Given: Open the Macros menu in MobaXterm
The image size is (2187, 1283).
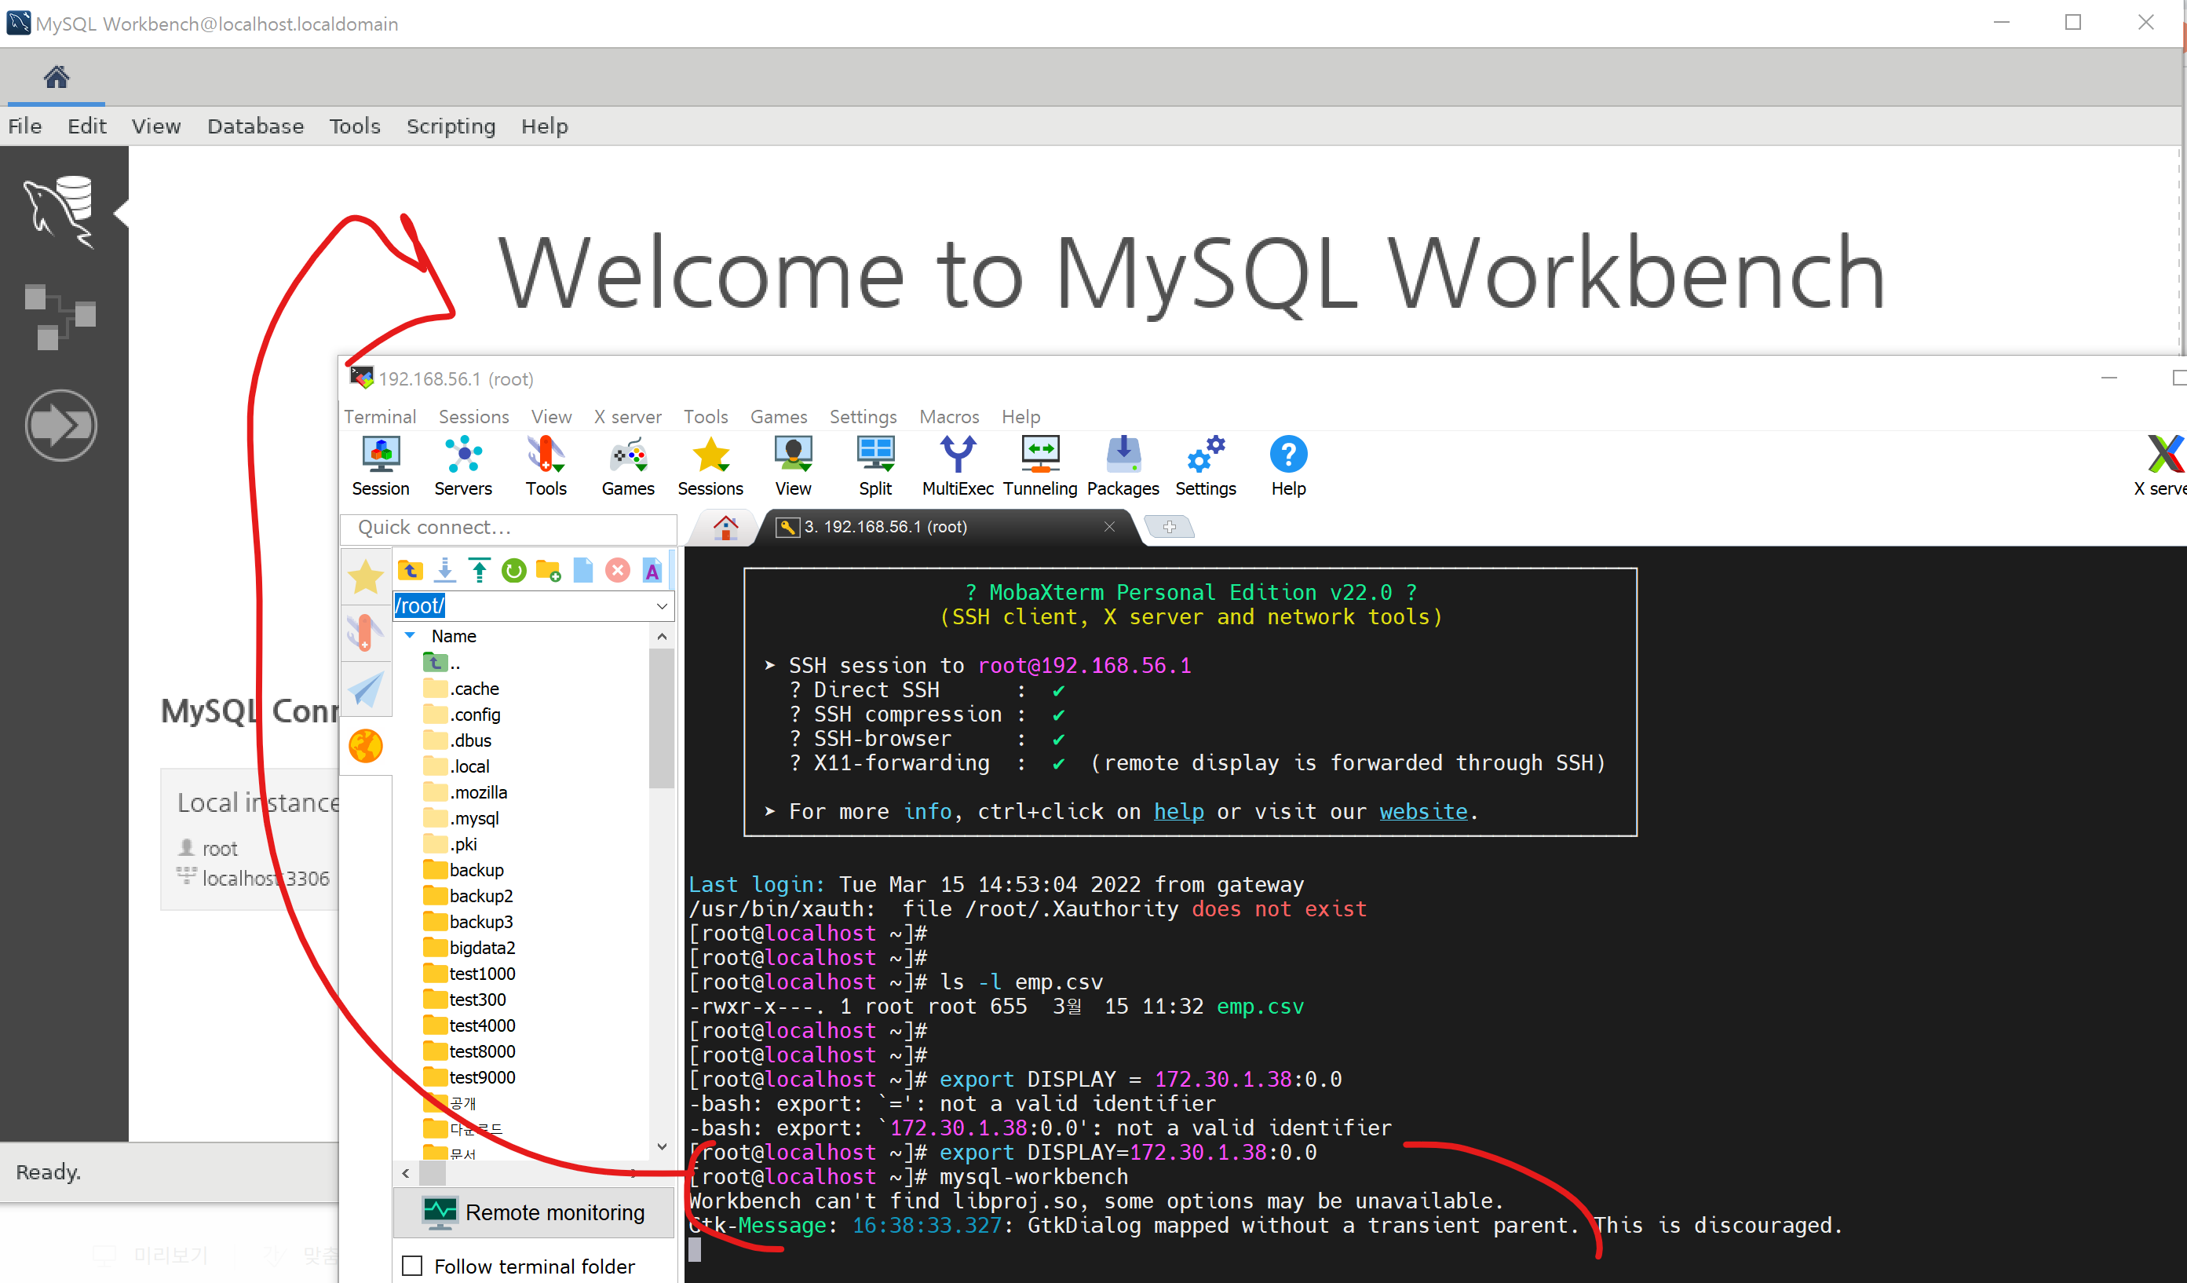Looking at the screenshot, I should tap(948, 417).
